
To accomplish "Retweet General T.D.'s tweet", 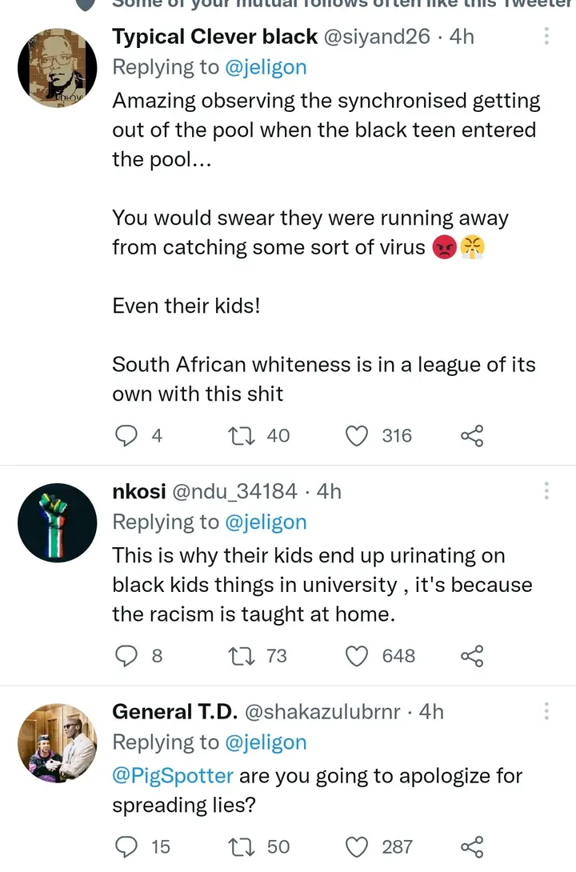I will point(239,846).
